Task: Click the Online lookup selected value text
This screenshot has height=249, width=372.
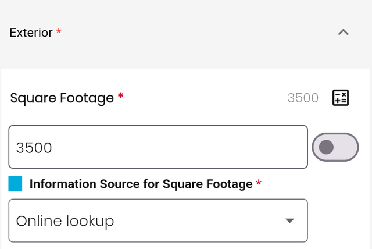Action: coord(65,221)
